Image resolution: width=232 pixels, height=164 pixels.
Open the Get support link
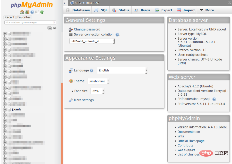186,150
